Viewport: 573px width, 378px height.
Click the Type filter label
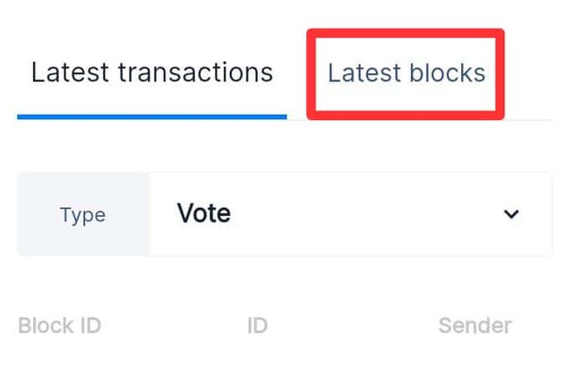point(82,215)
